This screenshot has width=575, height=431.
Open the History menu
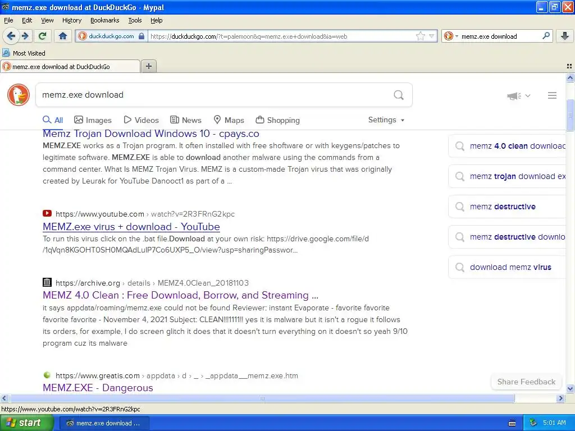72,20
